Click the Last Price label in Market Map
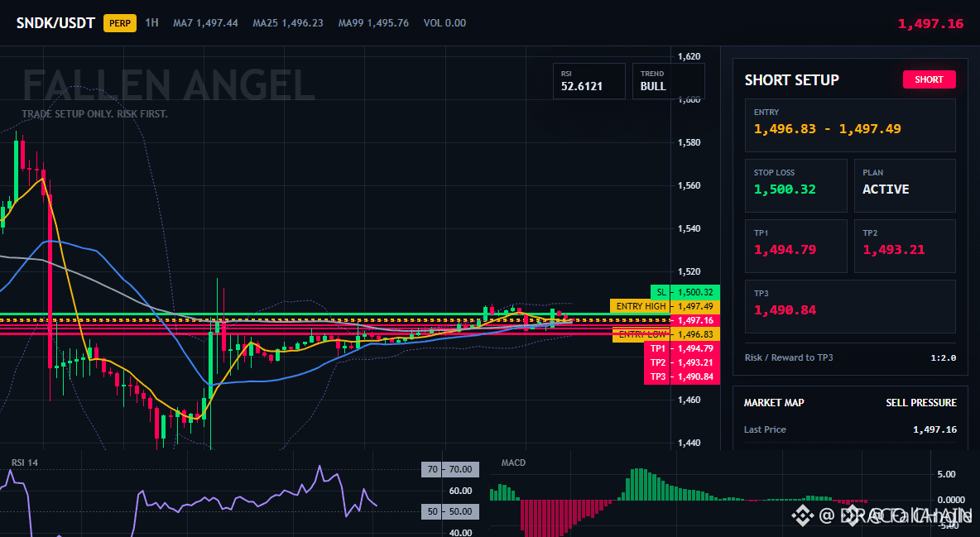 765,429
